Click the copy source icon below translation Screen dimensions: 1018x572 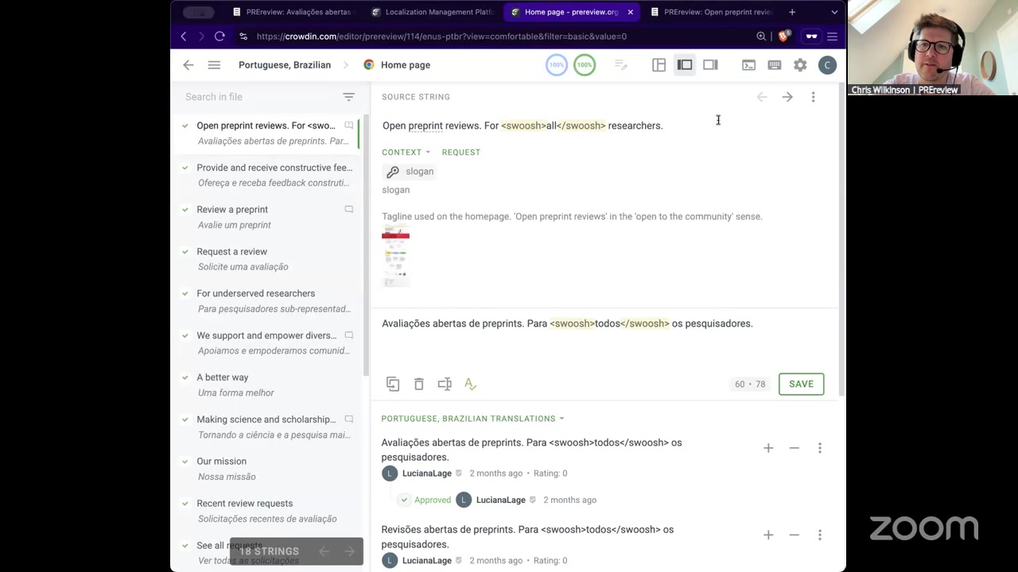coord(393,385)
